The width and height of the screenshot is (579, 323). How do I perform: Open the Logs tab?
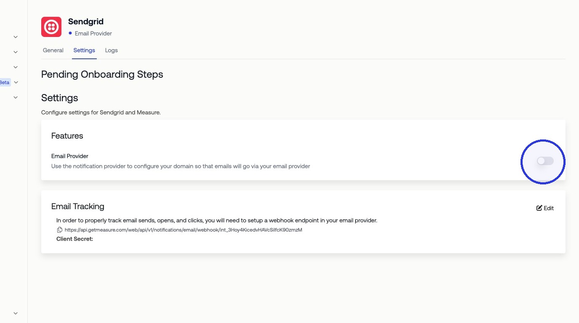(112, 50)
